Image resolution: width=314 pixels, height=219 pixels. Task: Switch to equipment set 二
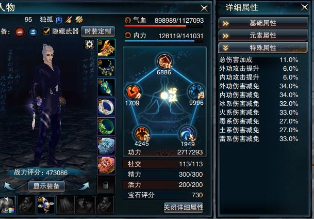33,32
